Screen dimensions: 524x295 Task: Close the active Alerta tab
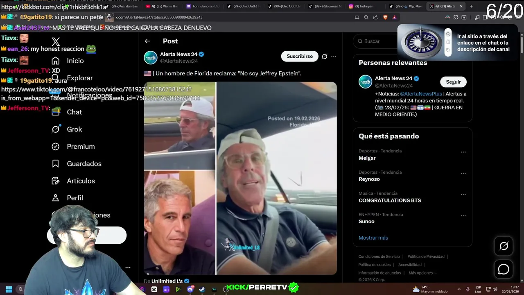pyautogui.click(x=461, y=6)
